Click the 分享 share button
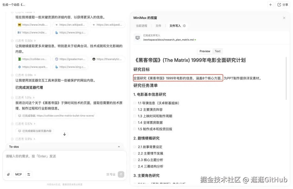 click(283, 5)
